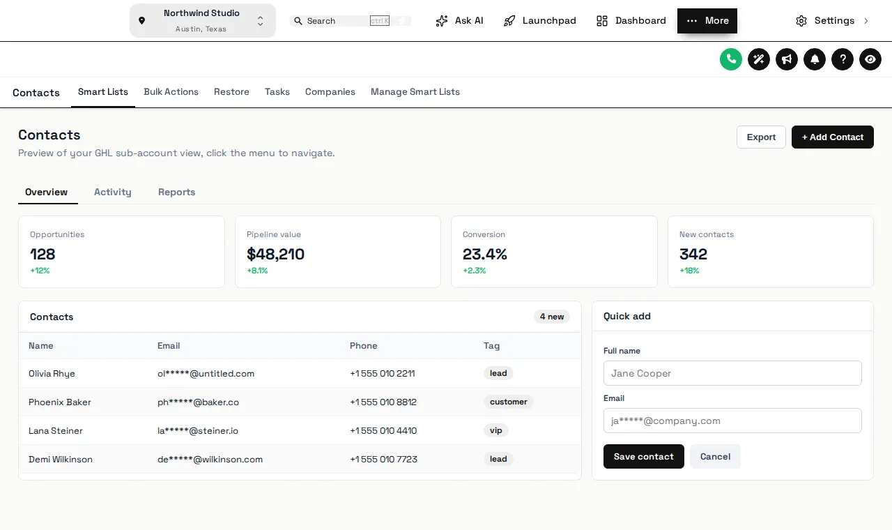Select contact name 'Olivia Rhye'

pyautogui.click(x=52, y=374)
